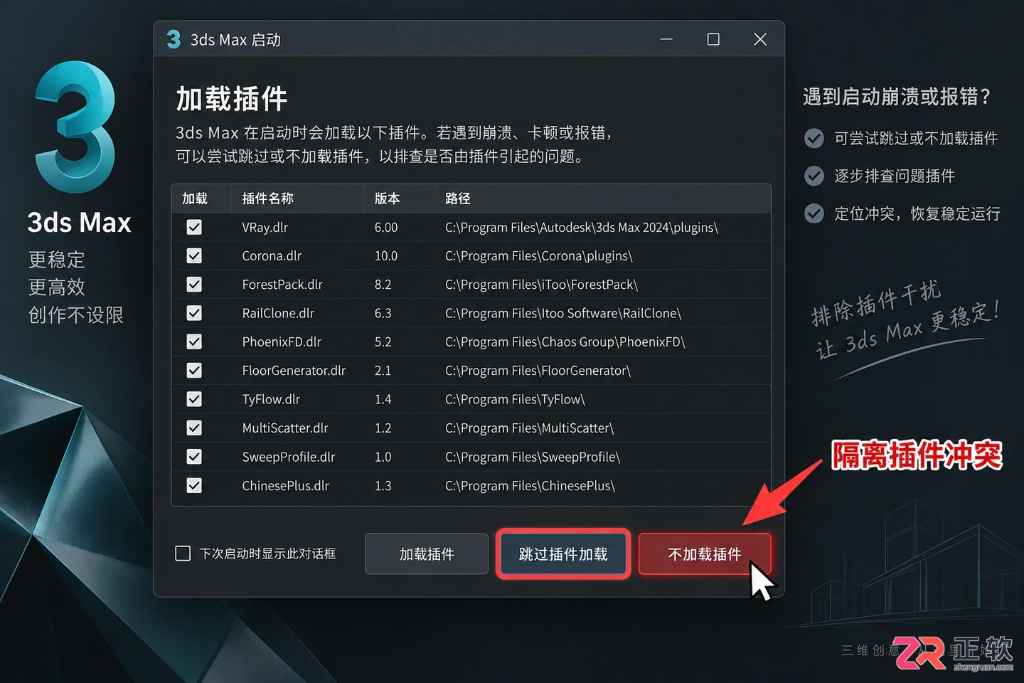This screenshot has width=1024, height=683.
Task: Toggle the RailClone.dlr load checkbox
Action: click(x=194, y=313)
